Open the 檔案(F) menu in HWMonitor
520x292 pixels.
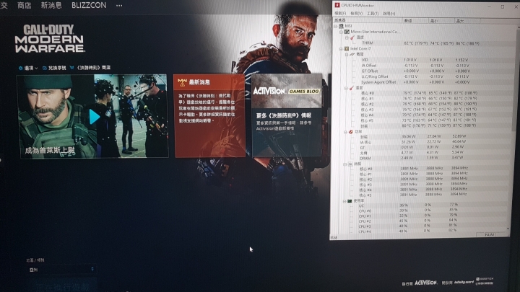[340, 13]
